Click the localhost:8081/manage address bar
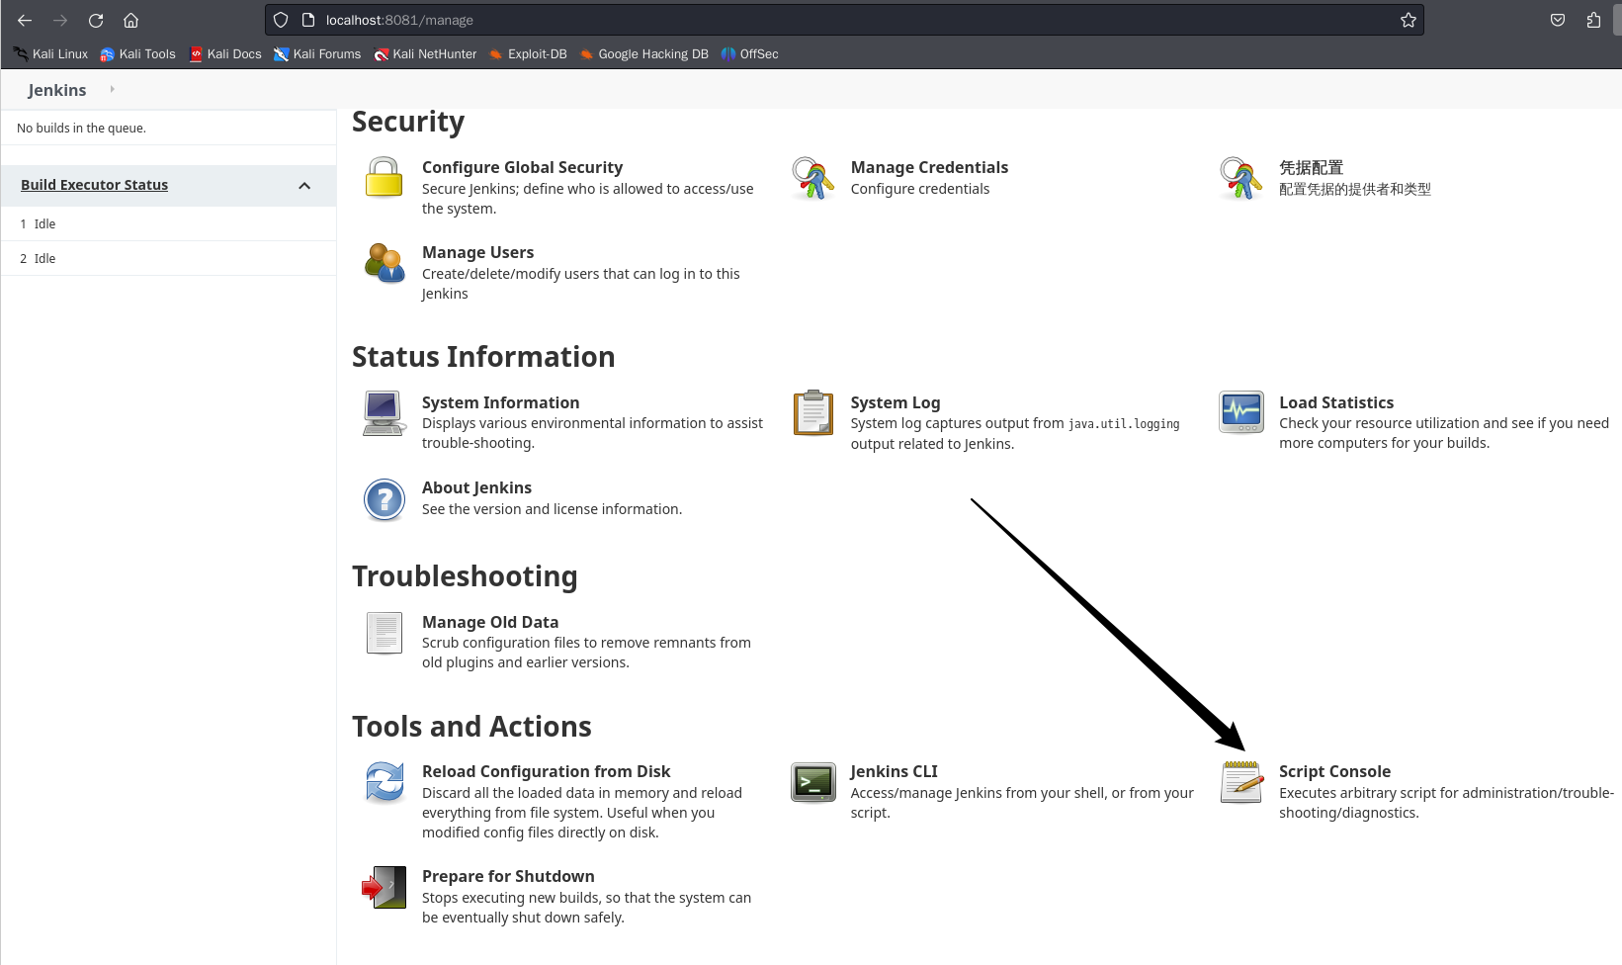 click(844, 20)
